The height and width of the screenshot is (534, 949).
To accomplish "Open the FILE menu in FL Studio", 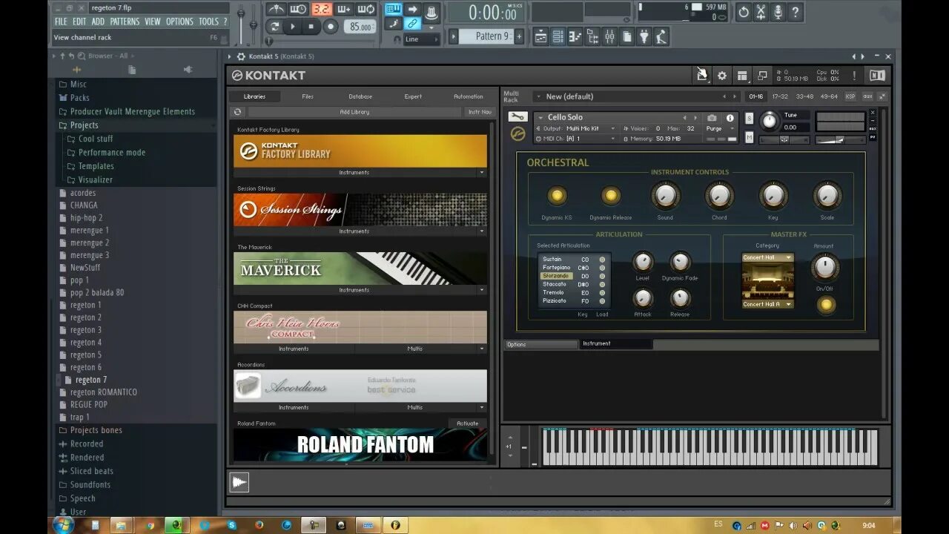I will [61, 22].
